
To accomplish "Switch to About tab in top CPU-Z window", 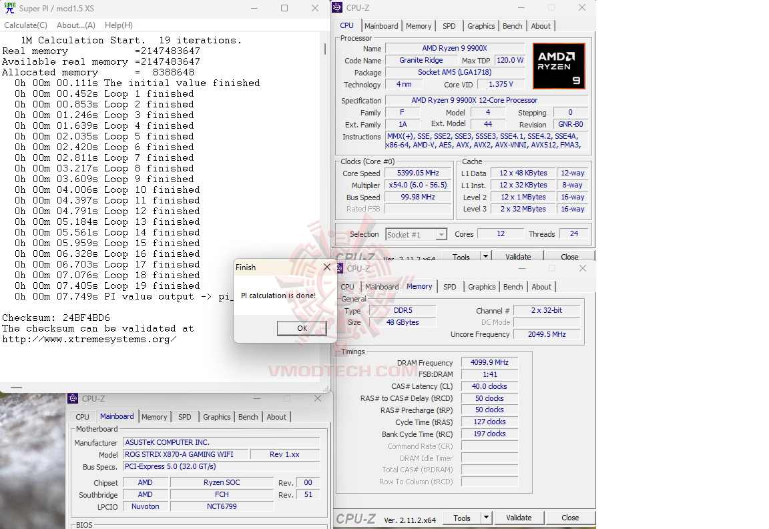I will tap(541, 26).
